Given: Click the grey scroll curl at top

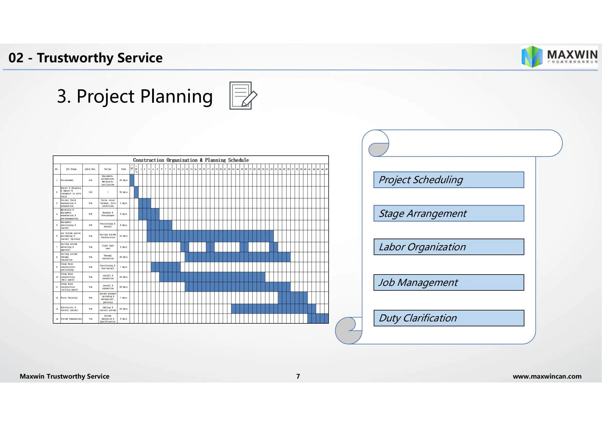Looking at the screenshot, I should tap(379, 150).
